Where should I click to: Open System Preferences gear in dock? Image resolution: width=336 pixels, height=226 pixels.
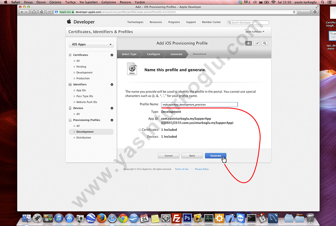pyautogui.click(x=166, y=218)
